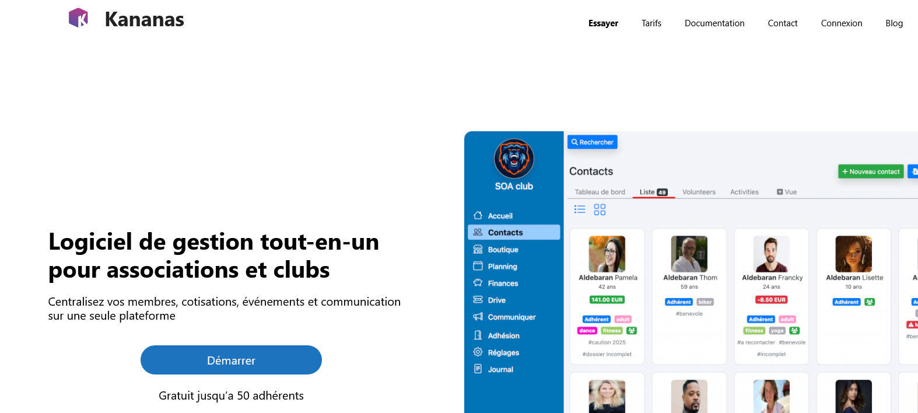Click the Rechercher search button

tap(592, 142)
